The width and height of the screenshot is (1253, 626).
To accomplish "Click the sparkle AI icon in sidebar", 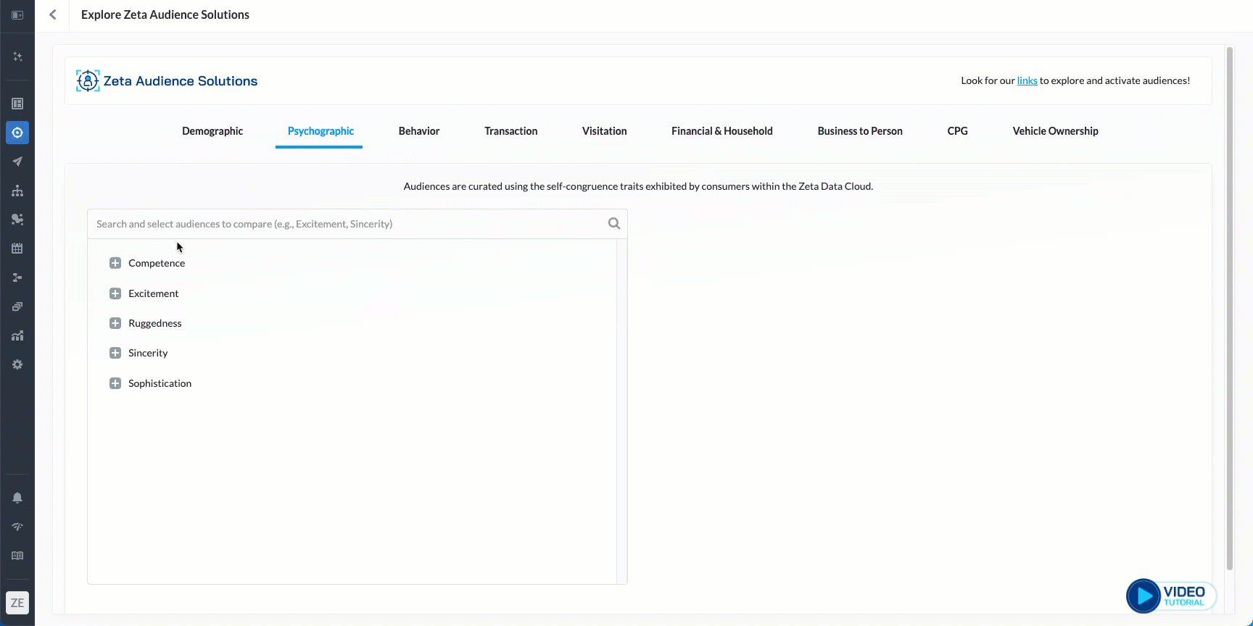I will coord(17,57).
